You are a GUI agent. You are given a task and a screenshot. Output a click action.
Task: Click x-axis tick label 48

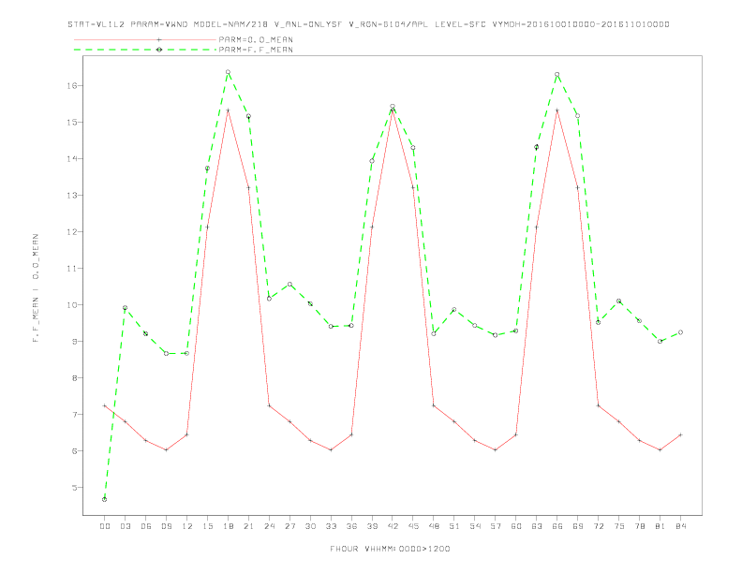434,526
